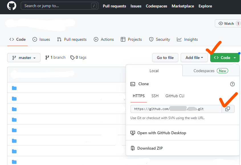Image resolution: width=241 pixels, height=165 pixels.
Task: Select the HTTPS clone option
Action: [139, 96]
